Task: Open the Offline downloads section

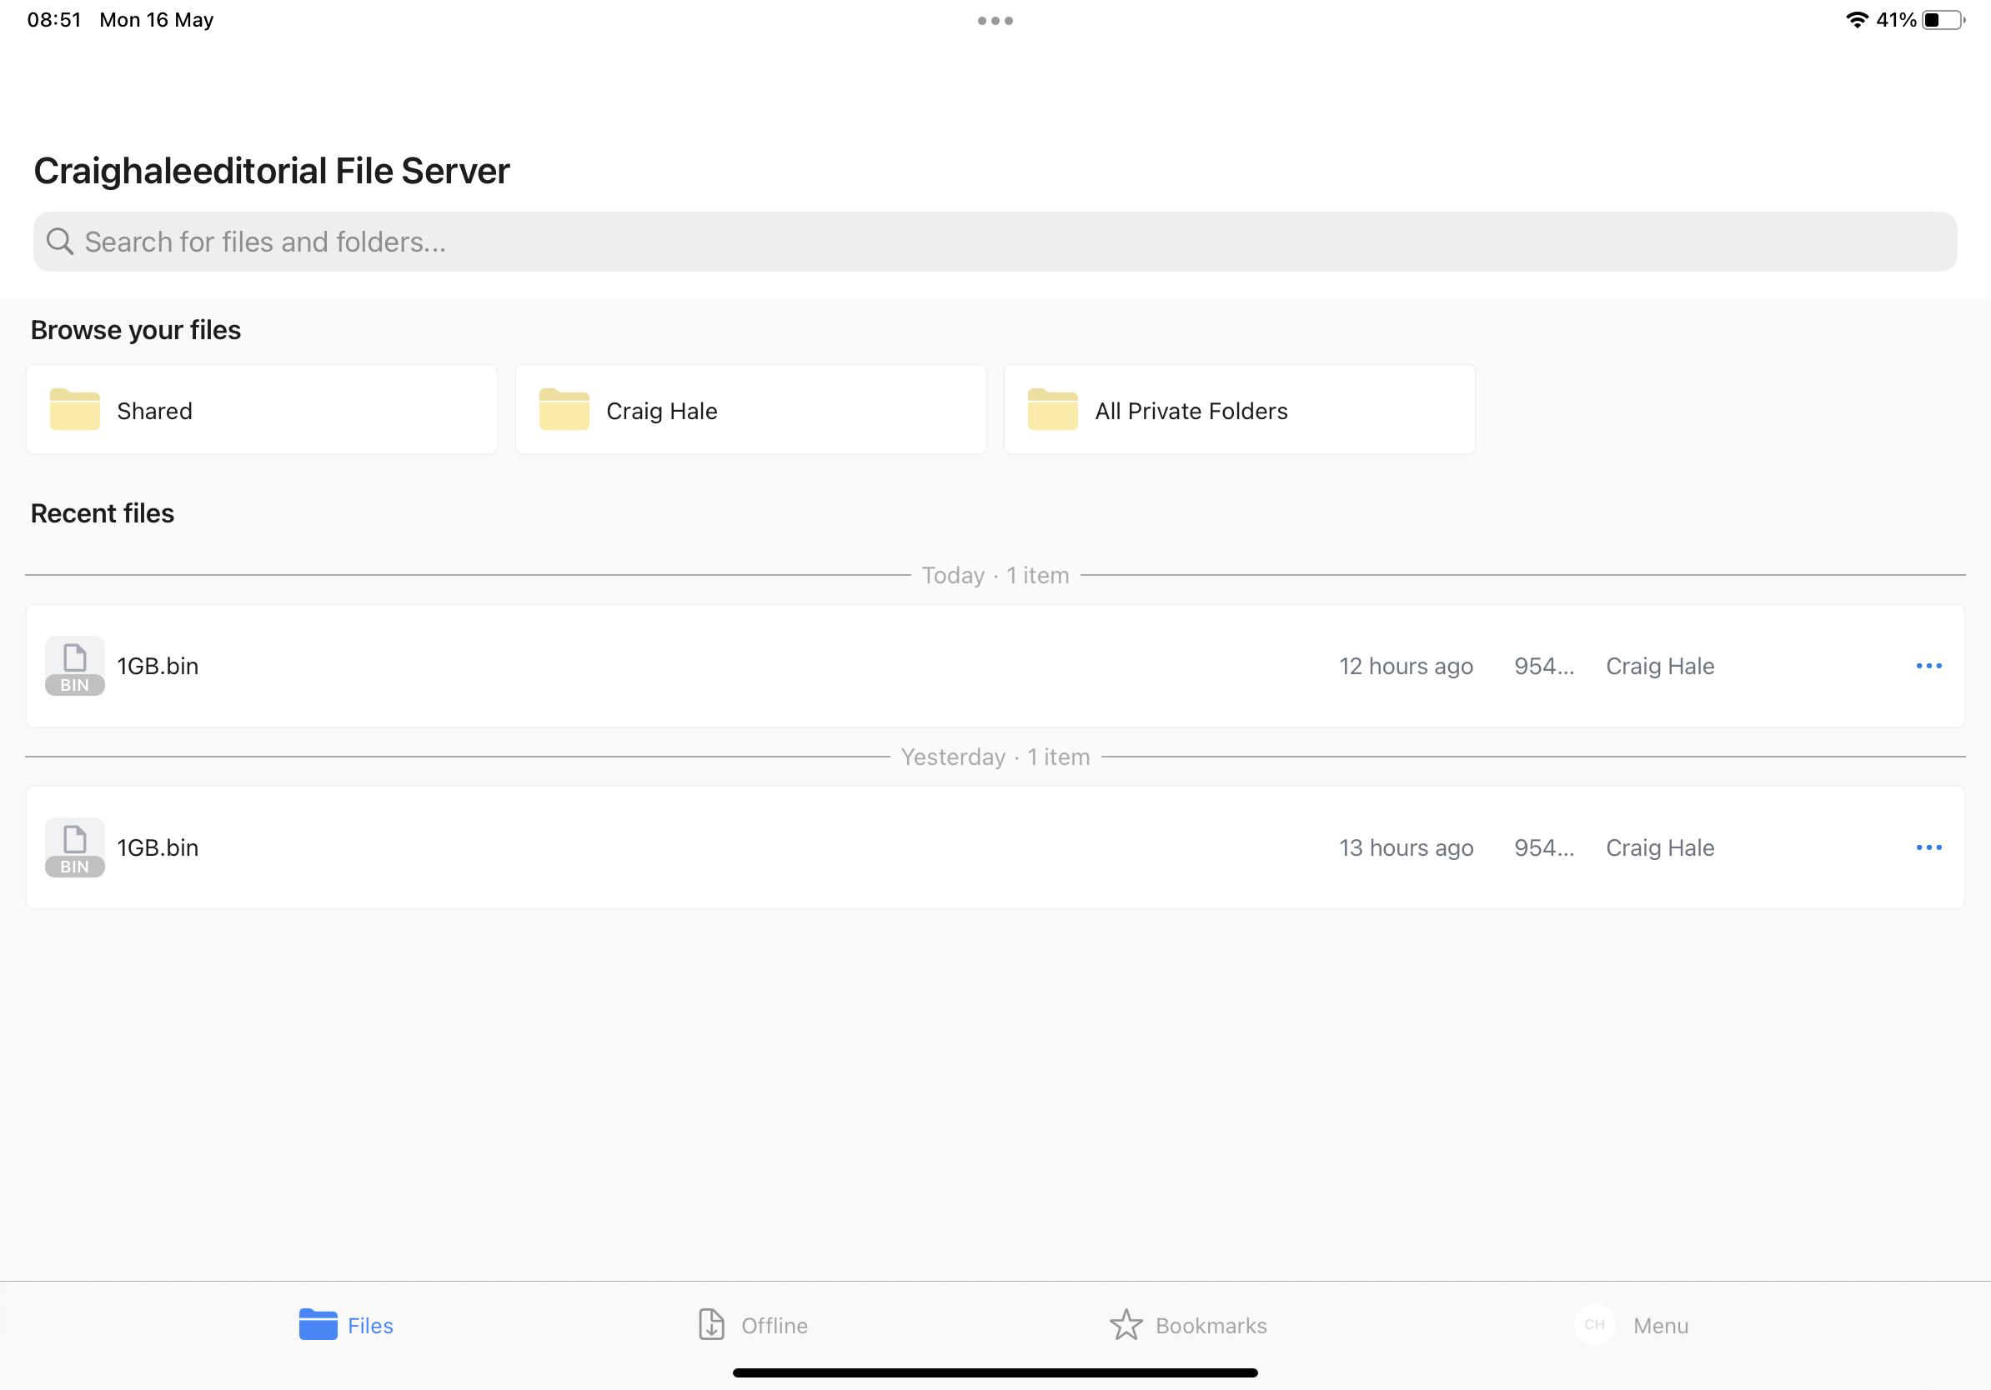Action: pos(751,1324)
